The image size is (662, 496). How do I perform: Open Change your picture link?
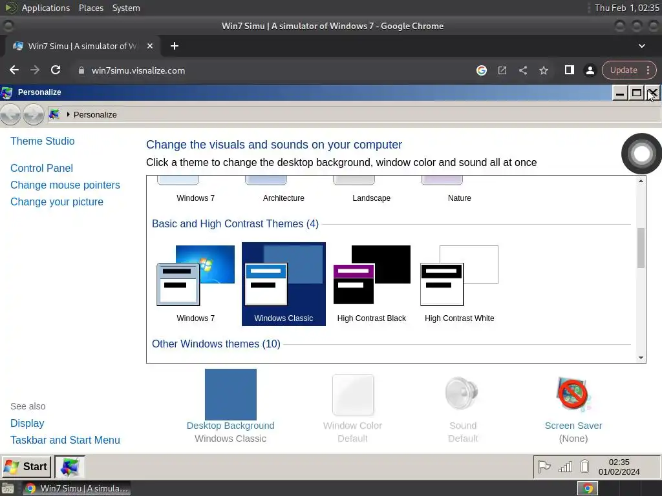coord(57,201)
